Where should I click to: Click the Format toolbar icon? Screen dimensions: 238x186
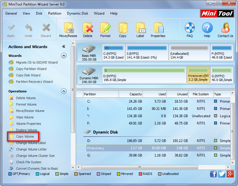[105, 28]
